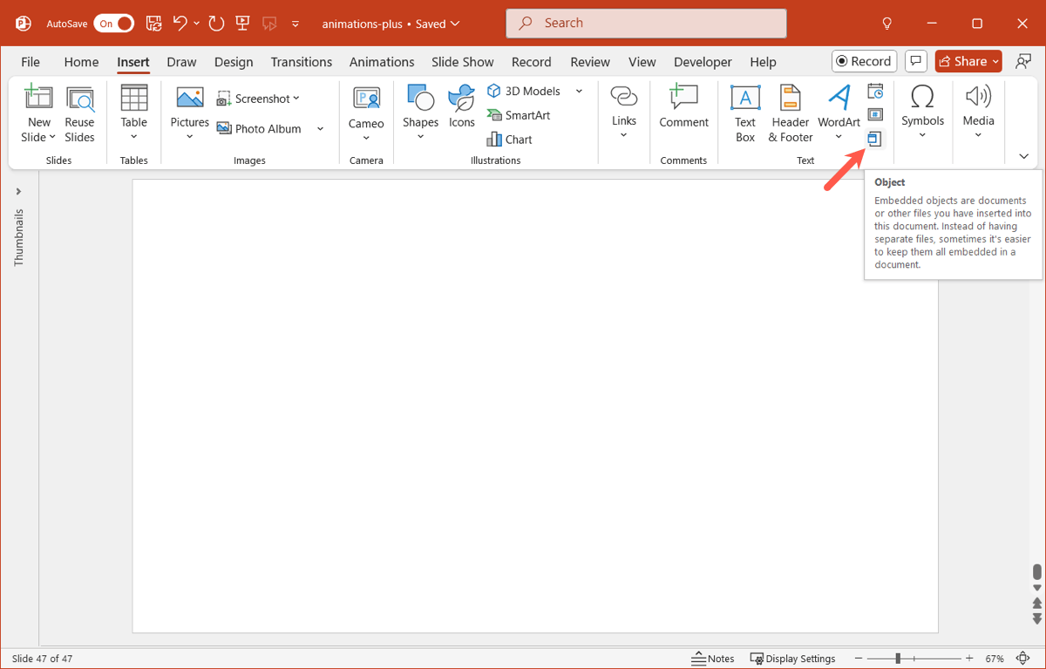Open the Screenshot dropdown
This screenshot has height=669, width=1046.
click(x=258, y=99)
